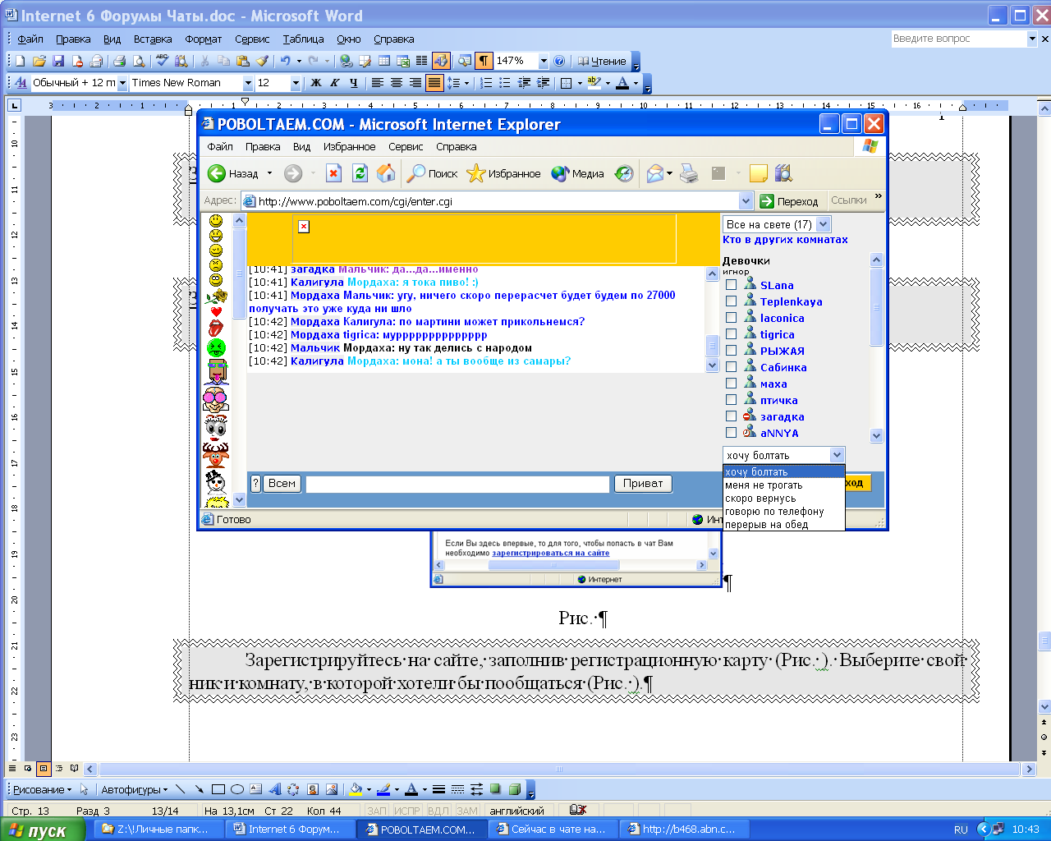Click the line color pencil on Drawing toolbar

(383, 789)
